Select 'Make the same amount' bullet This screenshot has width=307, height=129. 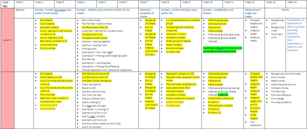tap(284, 84)
